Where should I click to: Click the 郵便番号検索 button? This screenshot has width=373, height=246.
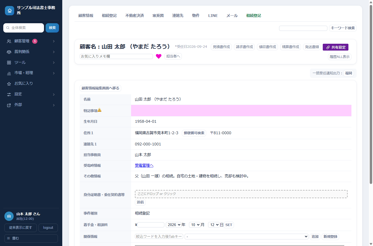(194, 133)
